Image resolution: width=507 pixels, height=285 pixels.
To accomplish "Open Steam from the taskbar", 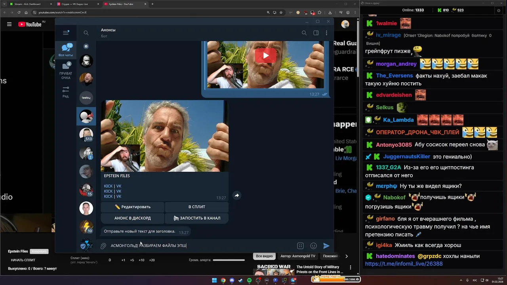I will point(240,280).
